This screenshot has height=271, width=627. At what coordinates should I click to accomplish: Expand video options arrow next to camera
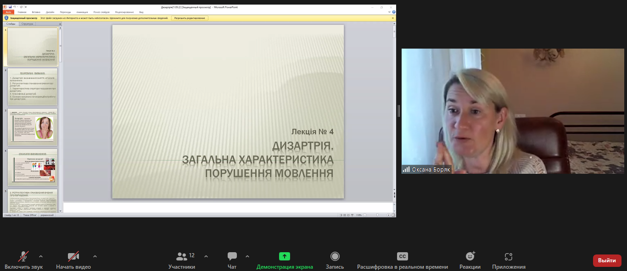tap(95, 256)
